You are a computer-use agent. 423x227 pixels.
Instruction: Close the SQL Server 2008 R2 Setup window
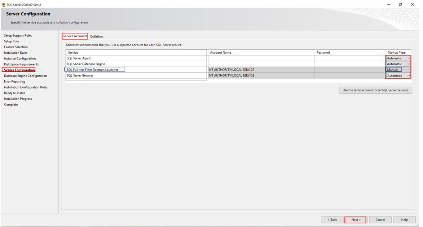point(412,5)
